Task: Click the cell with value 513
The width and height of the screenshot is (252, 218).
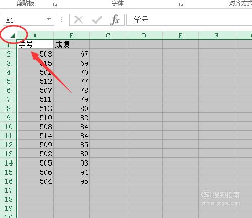Action: coord(35,108)
